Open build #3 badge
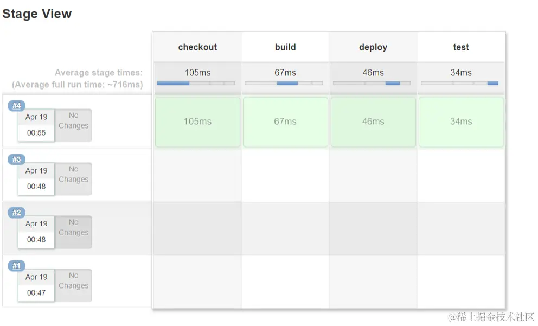Image resolution: width=538 pixels, height=326 pixels. [16, 159]
